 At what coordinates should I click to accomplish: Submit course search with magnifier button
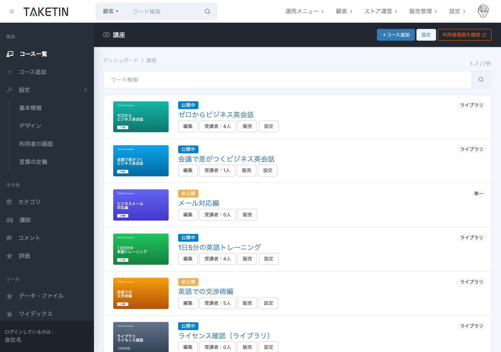pyautogui.click(x=481, y=79)
